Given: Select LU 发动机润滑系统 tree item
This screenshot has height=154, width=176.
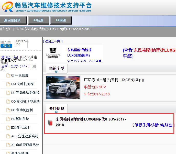Looking at the screenshot, I should 25,93.
